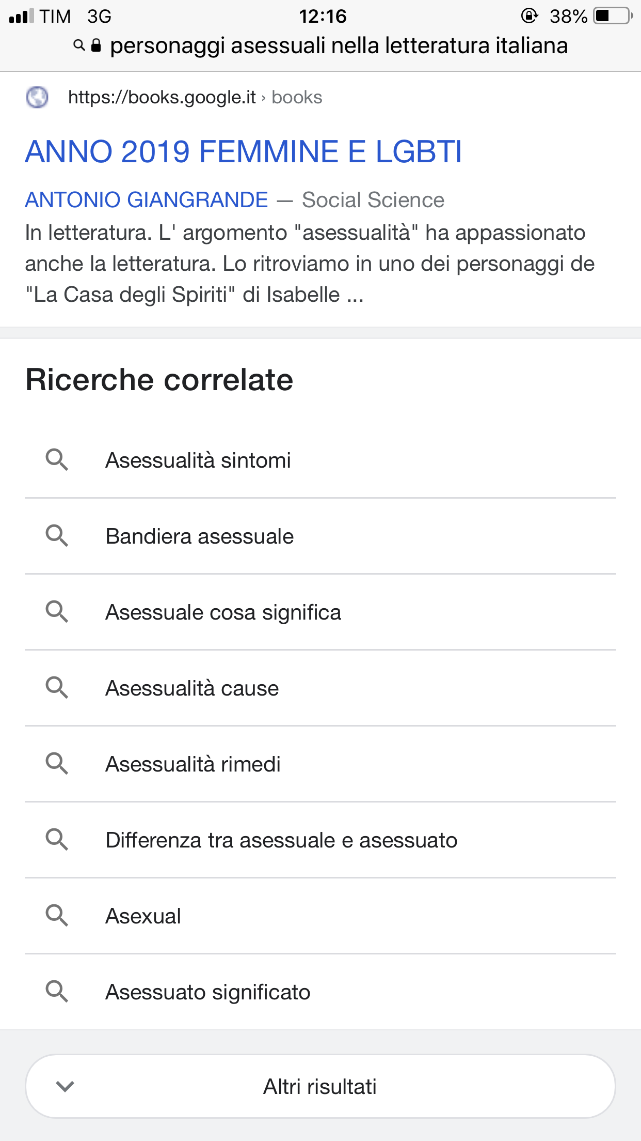Open the ANNO 2019 FEMMINE E LGBTI result

tap(244, 151)
